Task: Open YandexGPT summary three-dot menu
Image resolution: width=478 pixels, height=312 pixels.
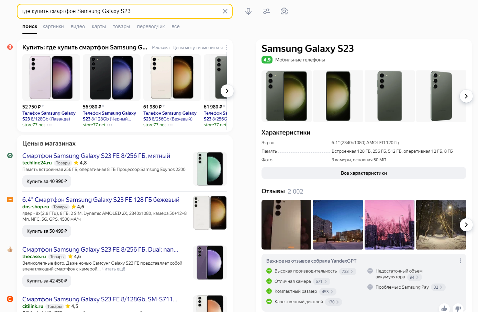Action: pyautogui.click(x=460, y=261)
